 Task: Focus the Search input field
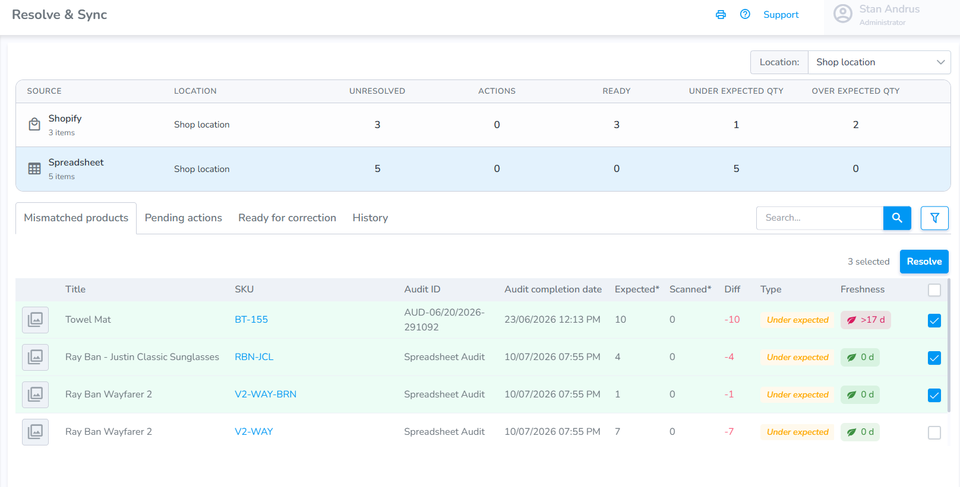click(x=820, y=218)
